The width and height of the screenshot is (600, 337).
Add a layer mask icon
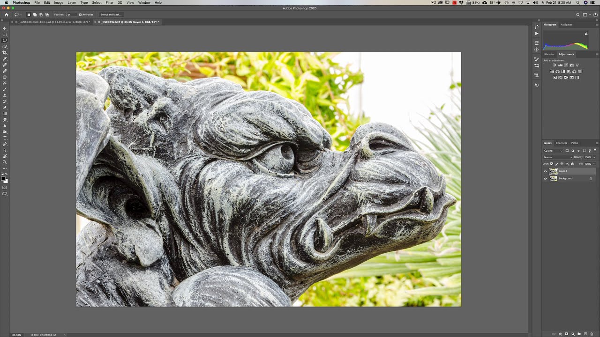coord(566,334)
